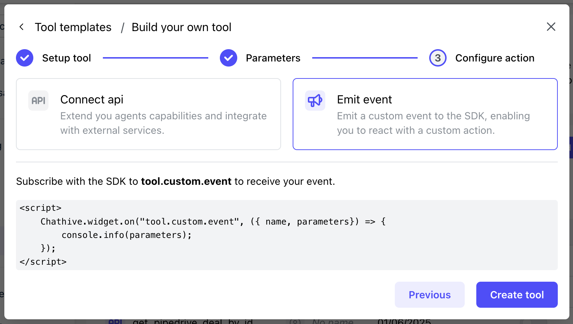Select the Configure action step label
Image resolution: width=573 pixels, height=324 pixels.
point(494,58)
